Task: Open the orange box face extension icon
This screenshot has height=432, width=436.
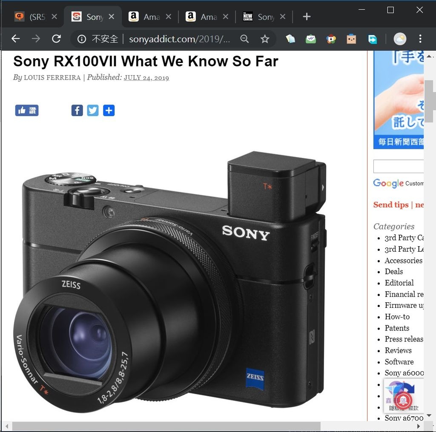Action: pyautogui.click(x=351, y=39)
